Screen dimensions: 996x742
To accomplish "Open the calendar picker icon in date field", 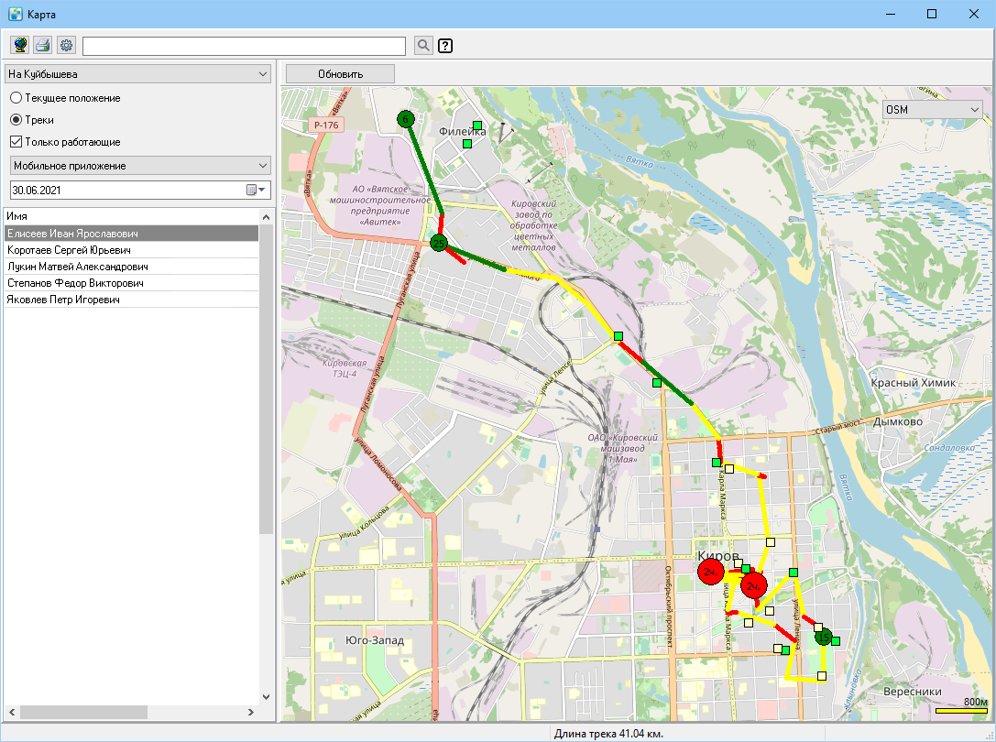I will click(x=256, y=190).
